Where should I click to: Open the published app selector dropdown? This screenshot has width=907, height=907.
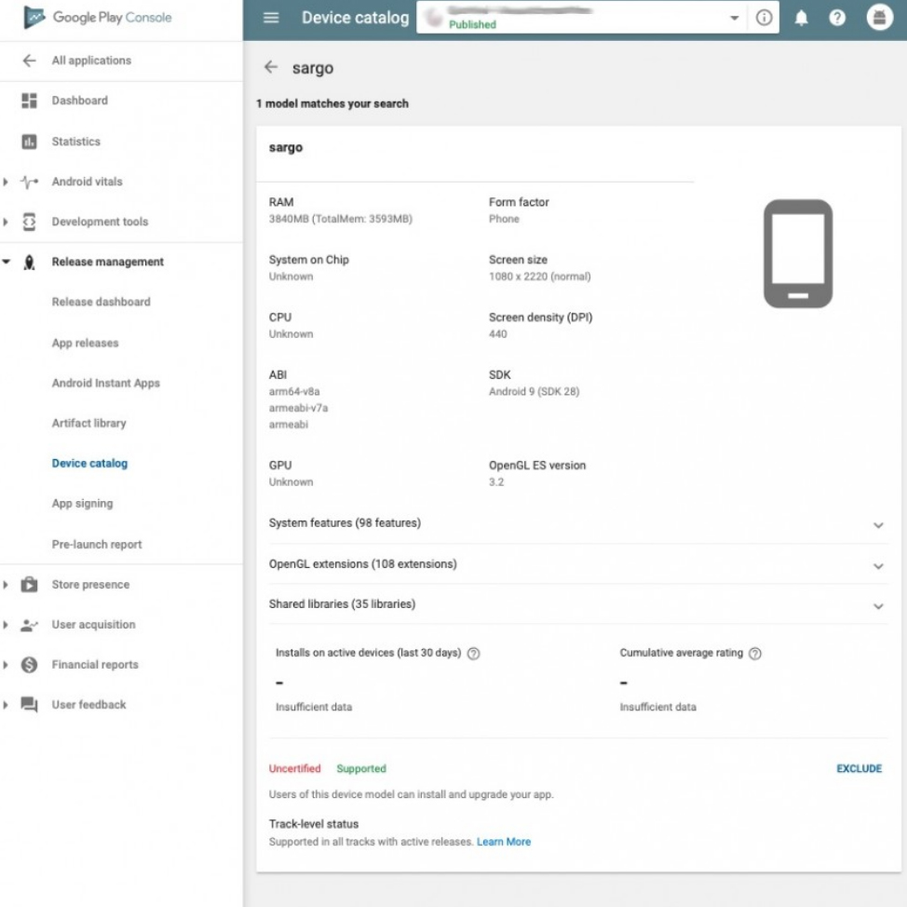click(734, 19)
